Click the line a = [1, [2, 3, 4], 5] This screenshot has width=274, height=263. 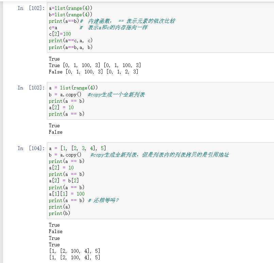(77, 148)
